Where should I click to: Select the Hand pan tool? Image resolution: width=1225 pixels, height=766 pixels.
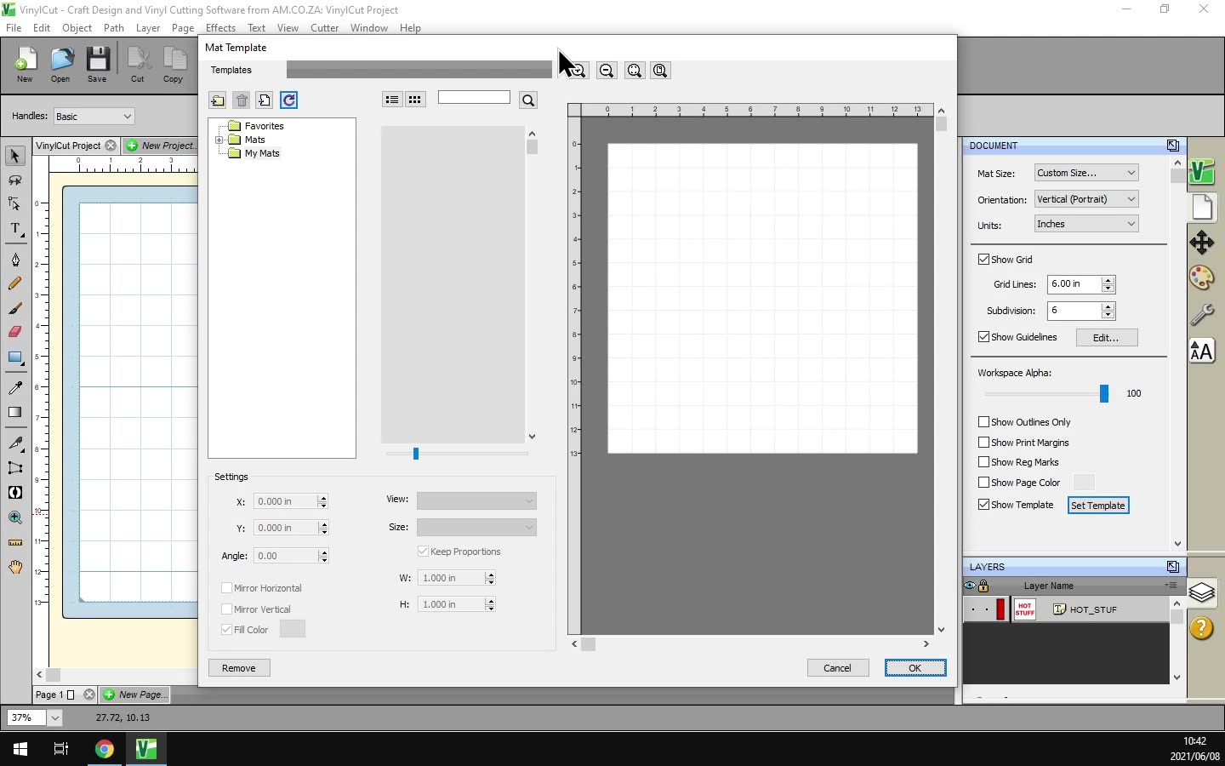pos(14,568)
